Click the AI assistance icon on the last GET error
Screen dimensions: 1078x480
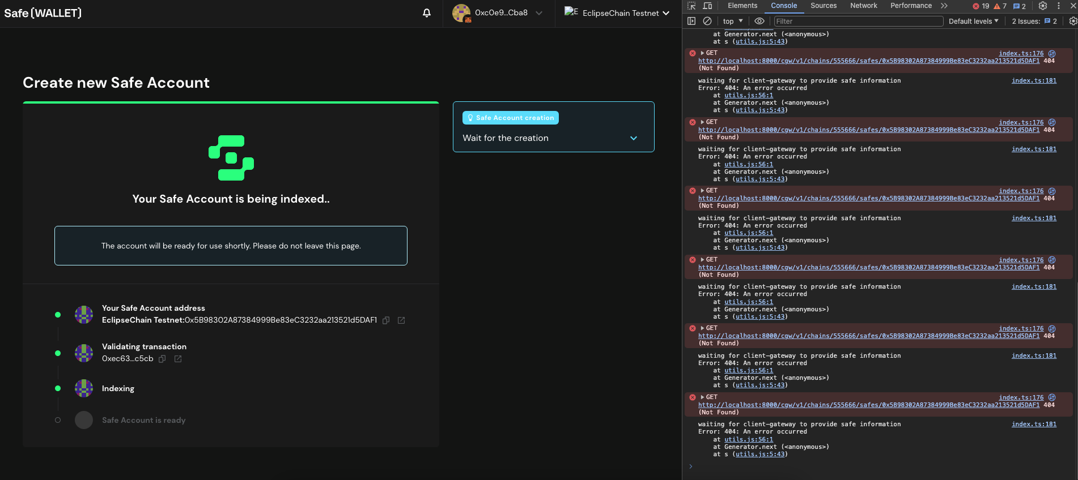[x=1052, y=397]
